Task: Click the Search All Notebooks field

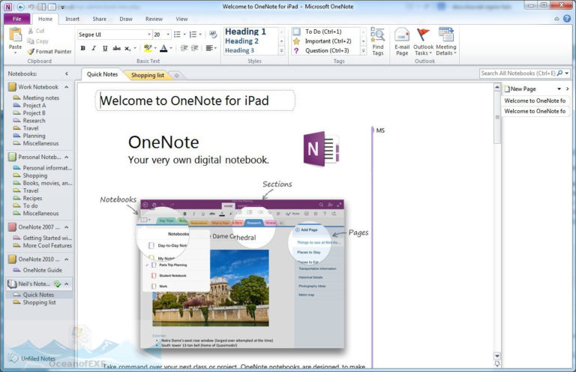Action: 518,73
